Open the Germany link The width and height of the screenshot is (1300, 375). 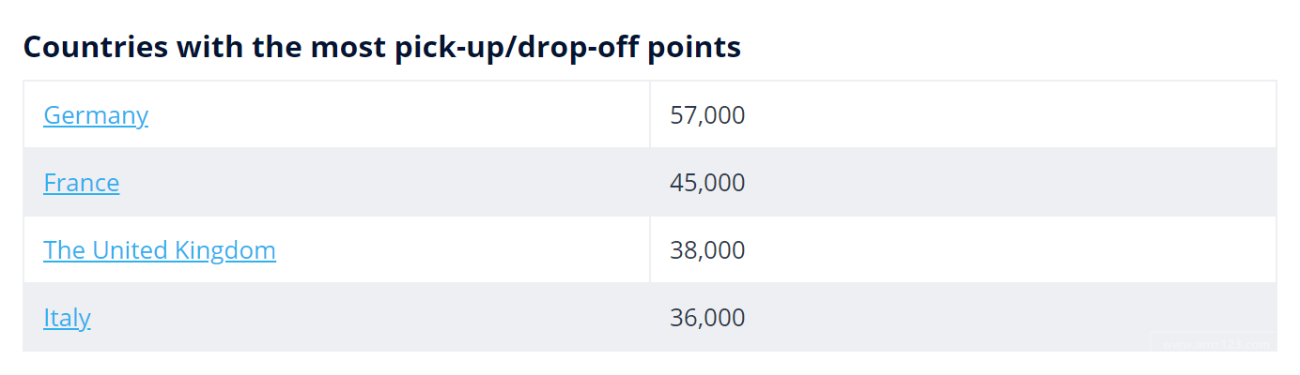[96, 115]
